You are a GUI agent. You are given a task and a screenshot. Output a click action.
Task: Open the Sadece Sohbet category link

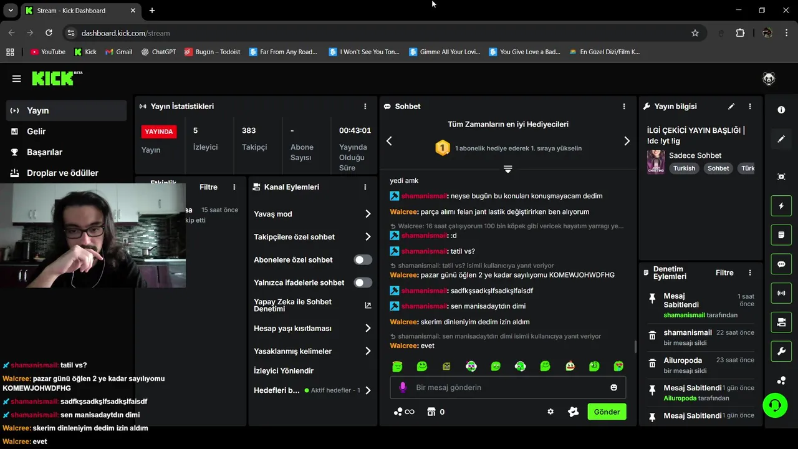[695, 155]
